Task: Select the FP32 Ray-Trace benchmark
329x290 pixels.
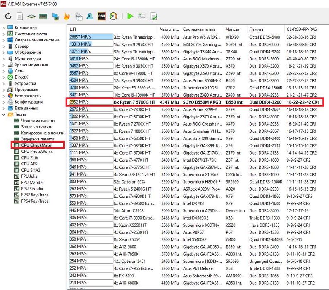Action: pos(35,195)
